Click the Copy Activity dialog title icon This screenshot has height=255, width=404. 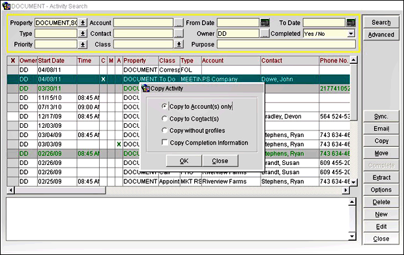(145, 89)
